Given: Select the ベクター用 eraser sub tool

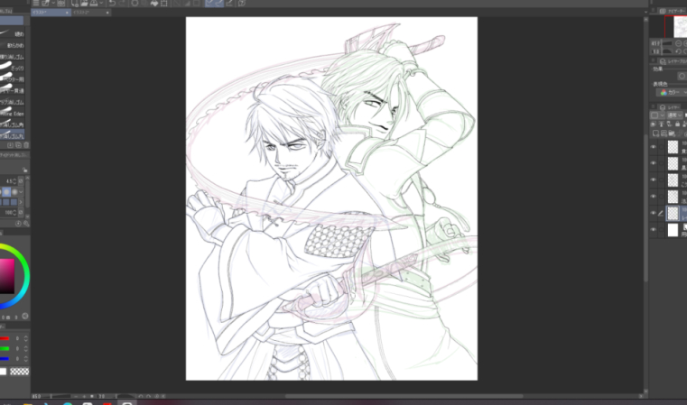Looking at the screenshot, I should tap(13, 79).
